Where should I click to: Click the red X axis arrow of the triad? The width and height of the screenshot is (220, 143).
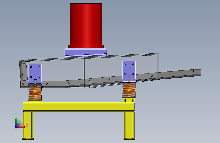pyautogui.click(x=22, y=127)
